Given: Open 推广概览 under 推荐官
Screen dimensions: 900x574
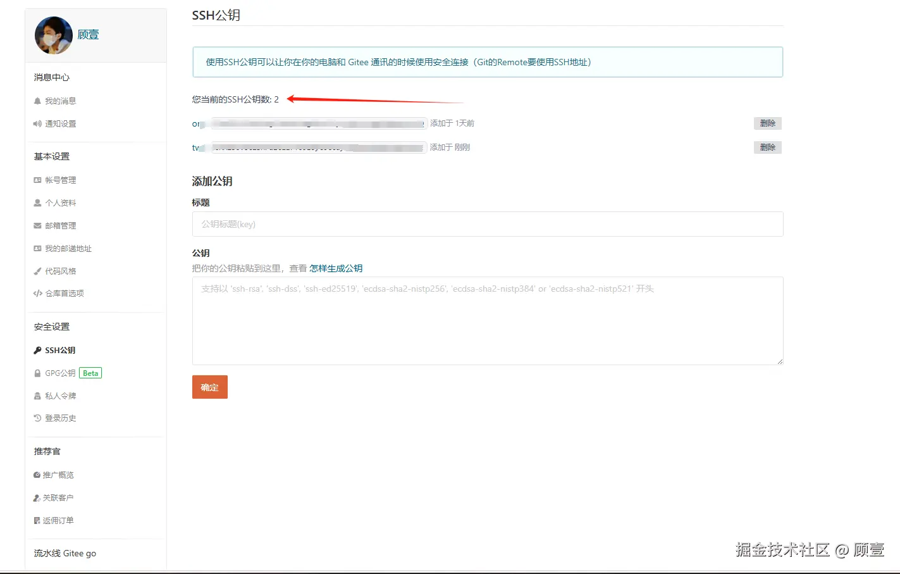Looking at the screenshot, I should click(x=58, y=475).
